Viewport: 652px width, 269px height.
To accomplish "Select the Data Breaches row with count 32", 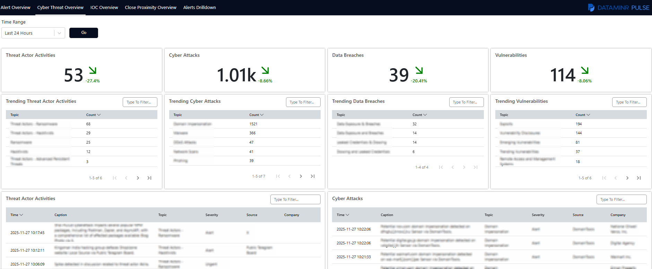I will click(408, 124).
